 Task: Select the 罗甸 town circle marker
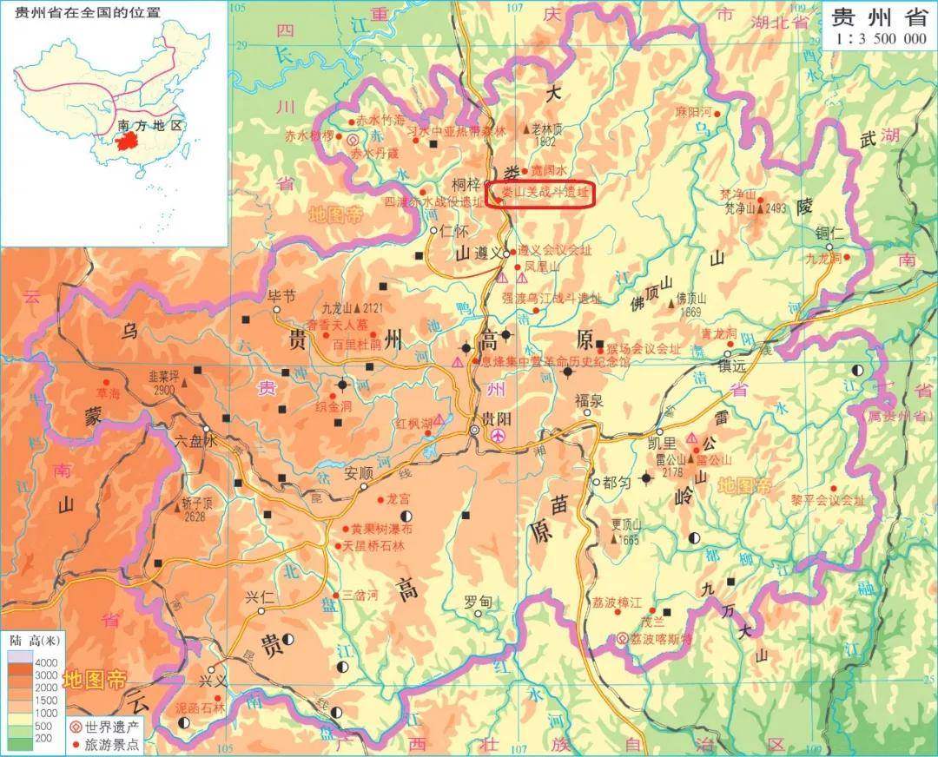pos(478,614)
